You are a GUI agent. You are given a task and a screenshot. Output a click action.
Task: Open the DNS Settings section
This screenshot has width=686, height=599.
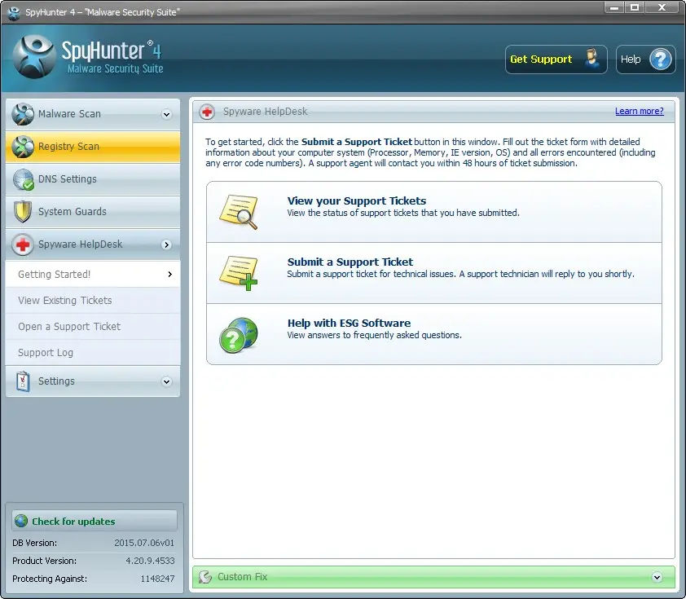click(93, 179)
